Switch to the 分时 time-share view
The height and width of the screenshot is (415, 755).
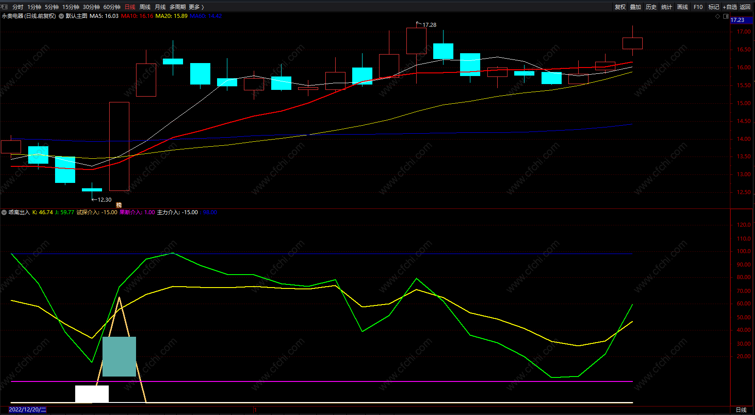[18, 7]
